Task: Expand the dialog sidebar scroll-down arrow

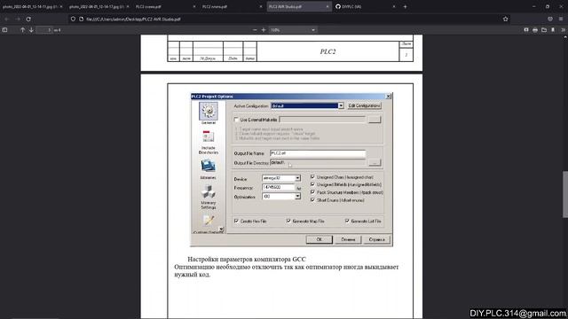Action: coord(221,230)
